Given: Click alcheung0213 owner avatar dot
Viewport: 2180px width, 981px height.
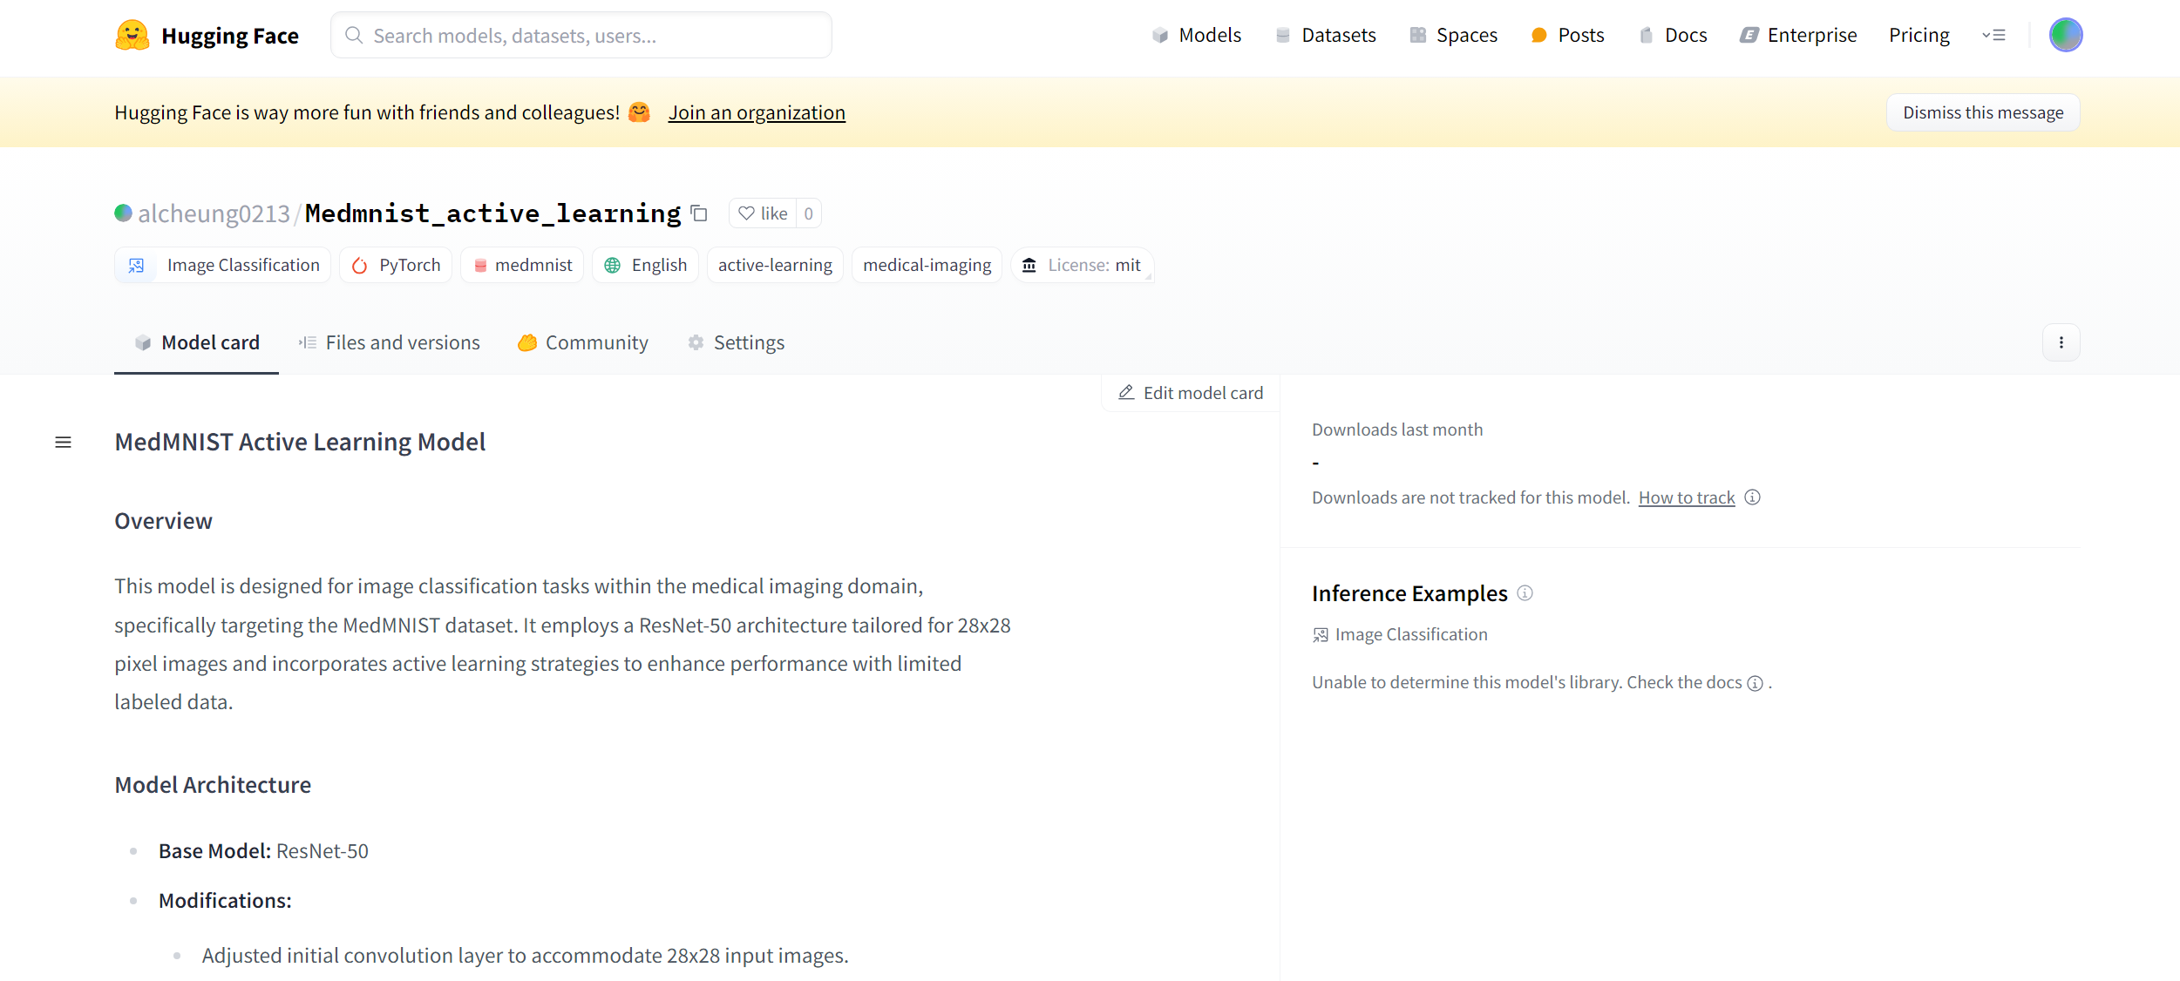Looking at the screenshot, I should coord(123,213).
